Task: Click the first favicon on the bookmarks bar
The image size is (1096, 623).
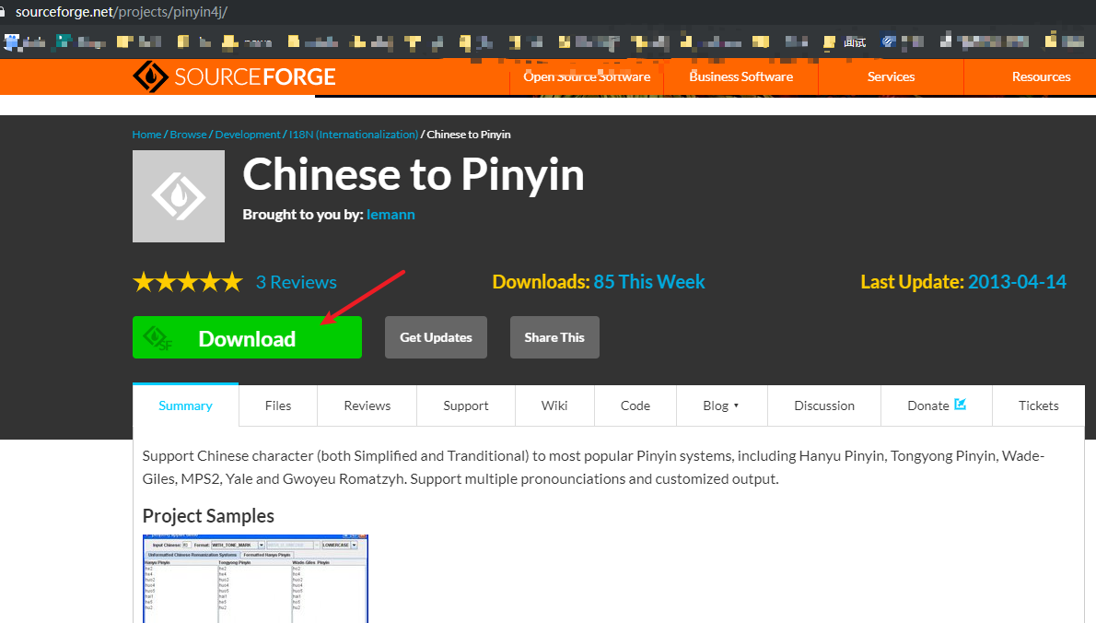Action: point(10,41)
